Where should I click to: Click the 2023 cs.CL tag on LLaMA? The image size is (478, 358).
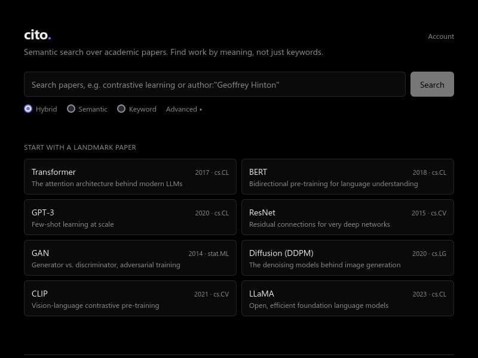(x=429, y=294)
